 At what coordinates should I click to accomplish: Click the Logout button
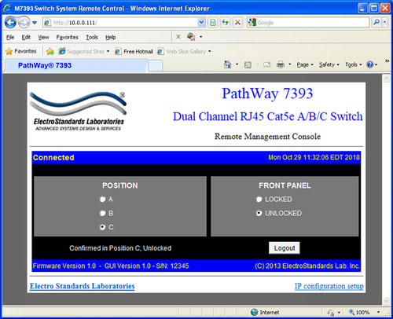click(285, 248)
